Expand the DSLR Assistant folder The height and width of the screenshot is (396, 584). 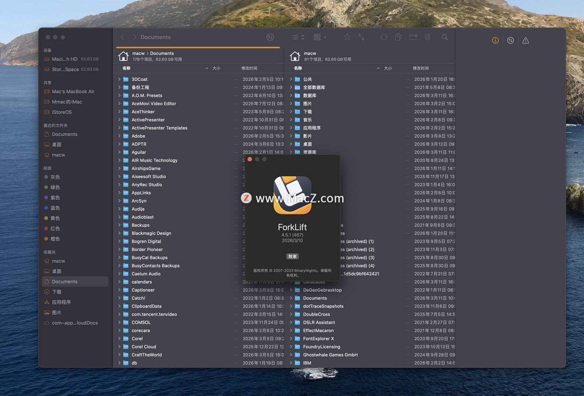pyautogui.click(x=291, y=322)
